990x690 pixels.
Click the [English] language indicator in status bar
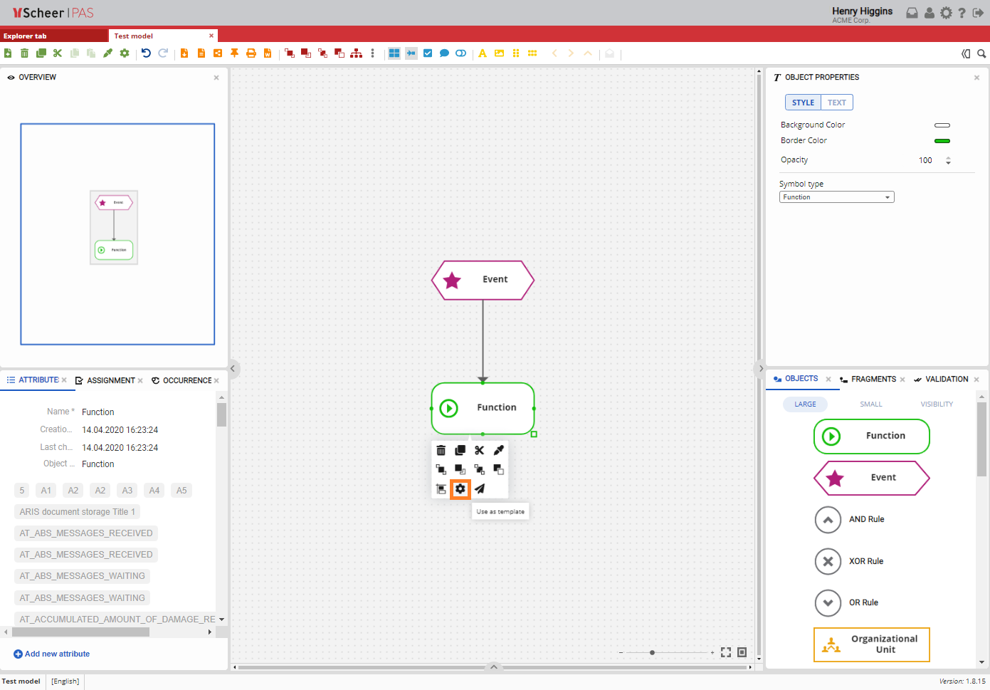[x=65, y=681]
